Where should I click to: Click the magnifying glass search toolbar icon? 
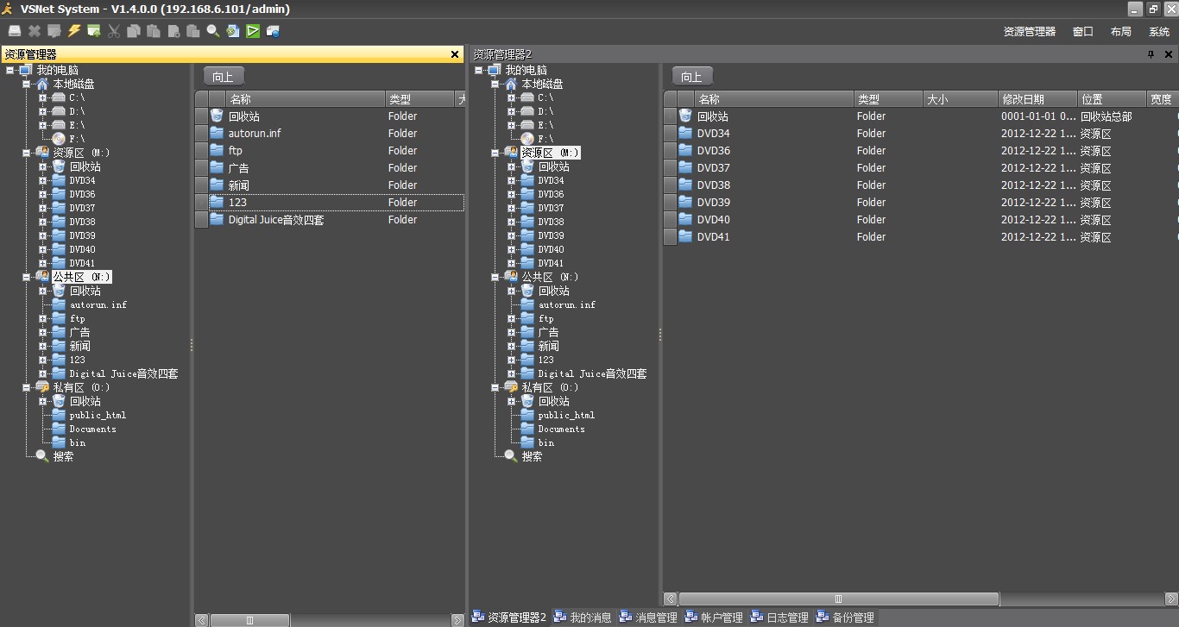click(213, 31)
